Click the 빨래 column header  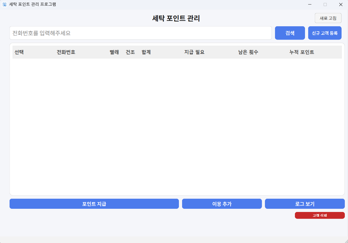[x=114, y=52]
